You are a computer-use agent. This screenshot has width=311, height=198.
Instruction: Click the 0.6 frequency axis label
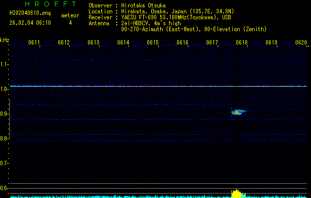point(4,188)
